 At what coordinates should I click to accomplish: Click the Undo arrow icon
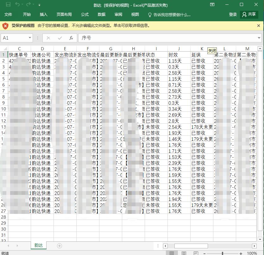[x=17, y=4]
